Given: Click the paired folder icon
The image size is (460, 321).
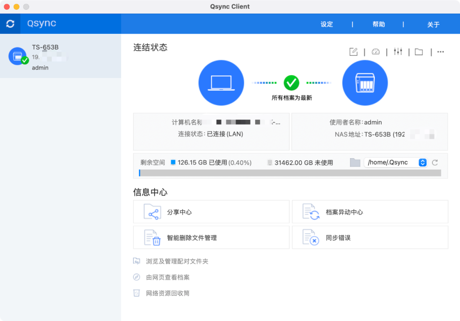Looking at the screenshot, I should pyautogui.click(x=136, y=261).
